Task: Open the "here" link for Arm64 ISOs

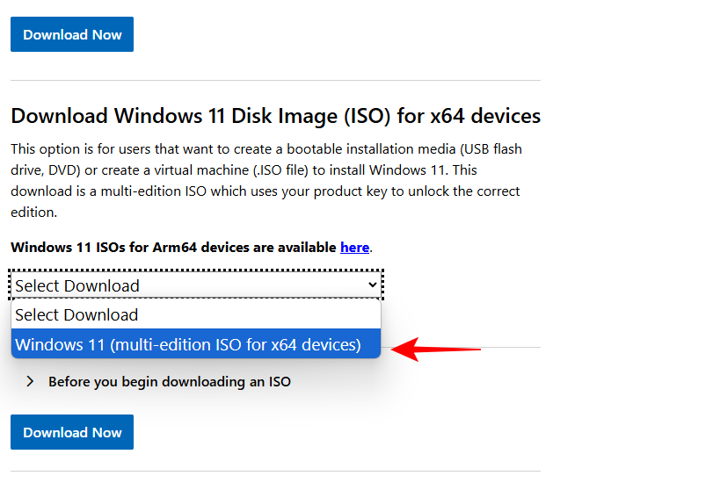Action: [354, 247]
